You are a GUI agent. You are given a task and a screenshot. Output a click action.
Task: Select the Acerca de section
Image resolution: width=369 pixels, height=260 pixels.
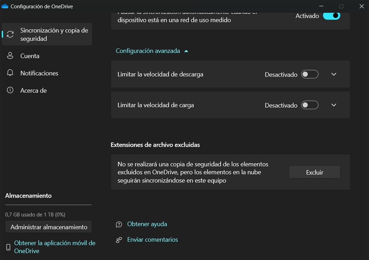[33, 90]
